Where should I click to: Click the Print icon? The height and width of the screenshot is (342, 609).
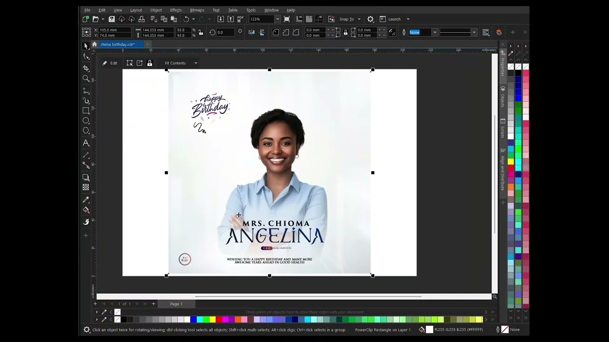141,19
